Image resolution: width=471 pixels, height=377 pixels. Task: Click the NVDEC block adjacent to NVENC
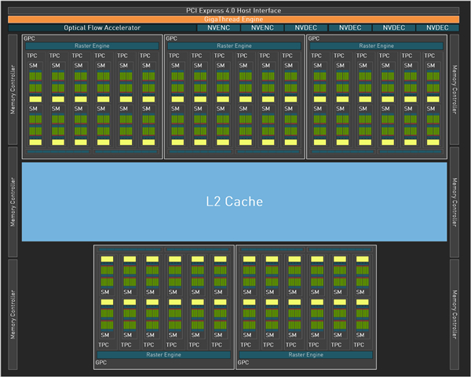pos(306,28)
